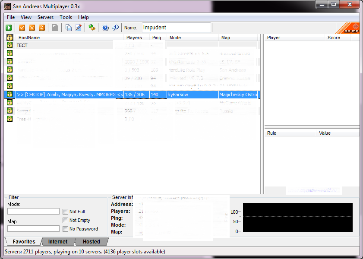The height and width of the screenshot is (259, 363).
Task: Click the Delete Server orange X icon
Action: [32, 28]
